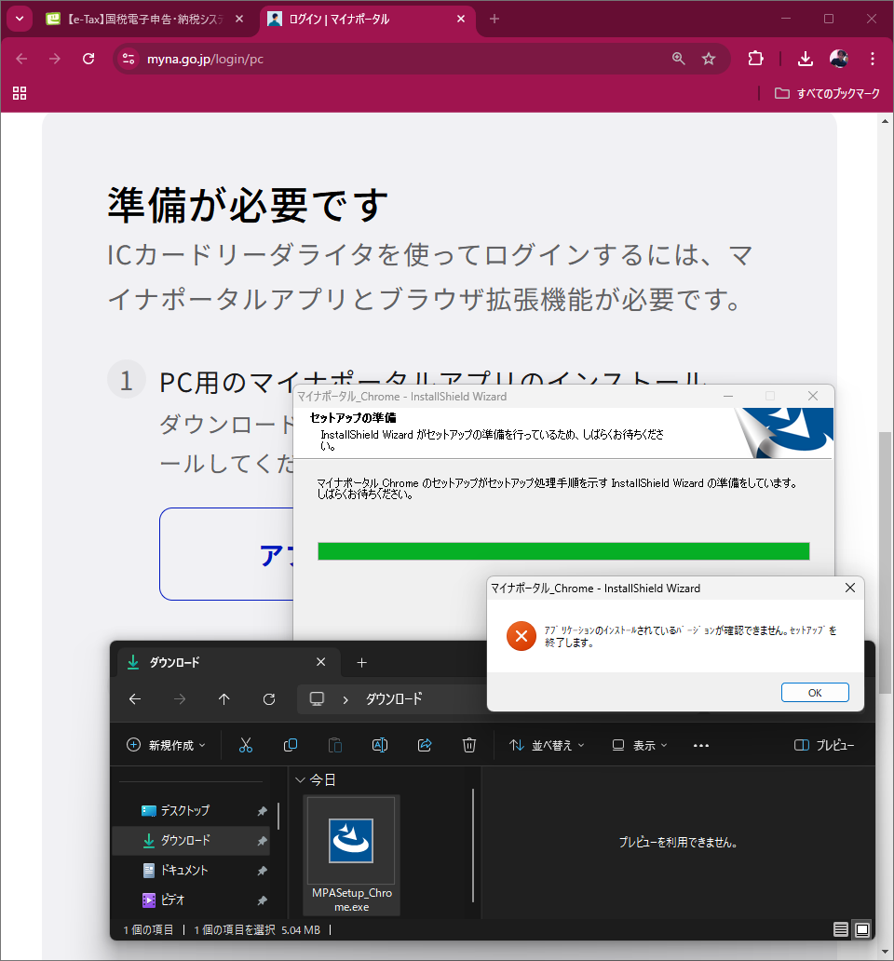This screenshot has width=894, height=961.
Task: Click the PC monitor icon in Explorer path
Action: click(x=317, y=699)
